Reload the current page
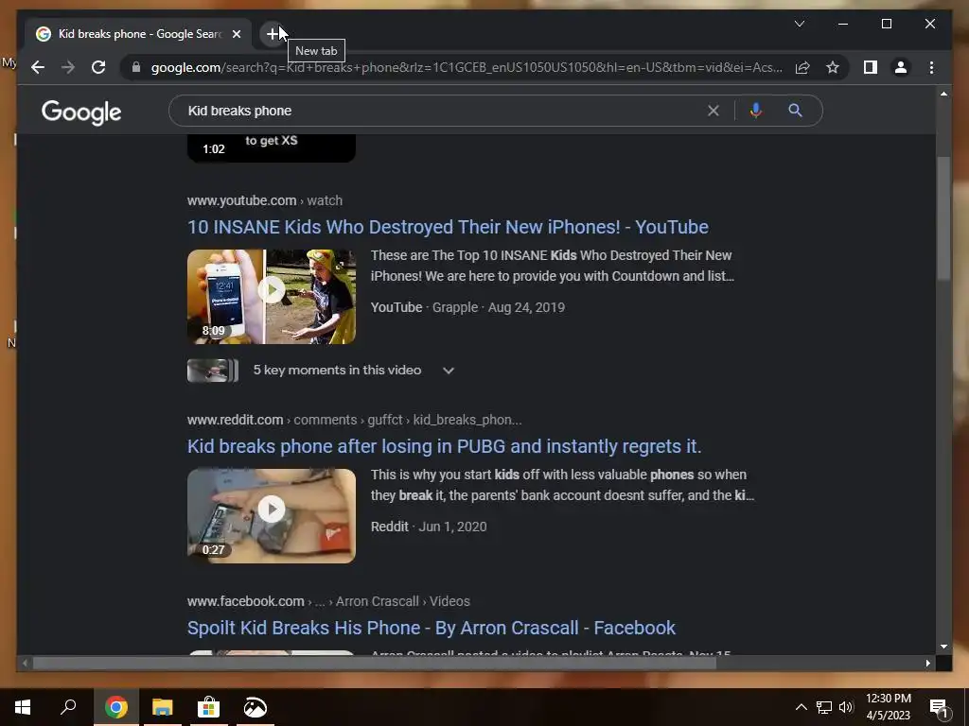The width and height of the screenshot is (969, 726). click(98, 67)
